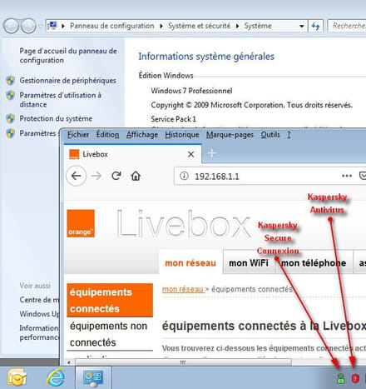
Task: Open the Kaspersky Secure Connection tray icon
Action: click(340, 379)
